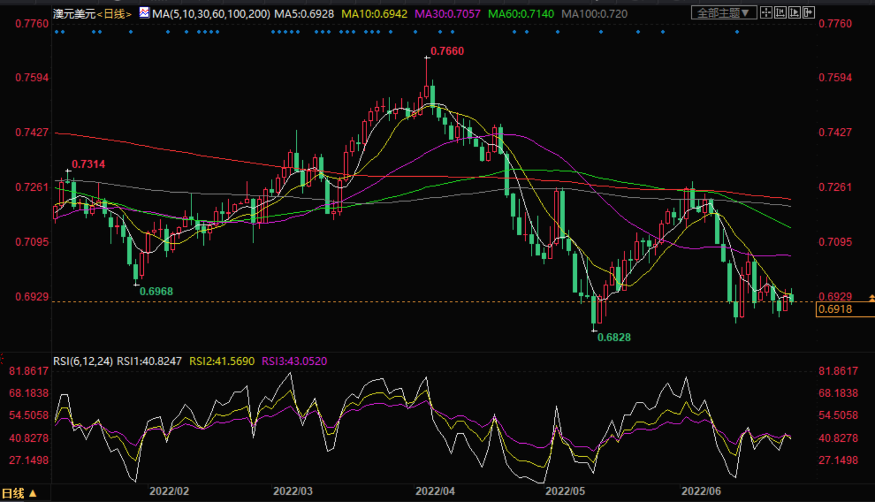Click the MA indicator chart icon
The width and height of the screenshot is (875, 502).
(x=144, y=13)
